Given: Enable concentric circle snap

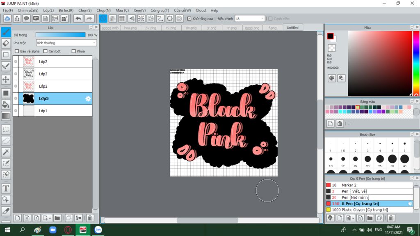Looking at the screenshot, I should 151,19.
